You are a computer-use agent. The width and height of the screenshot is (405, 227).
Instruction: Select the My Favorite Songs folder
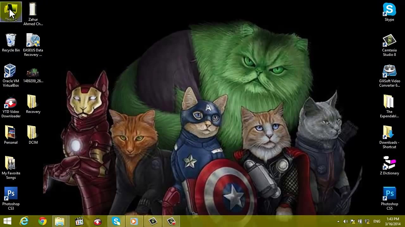tap(11, 168)
